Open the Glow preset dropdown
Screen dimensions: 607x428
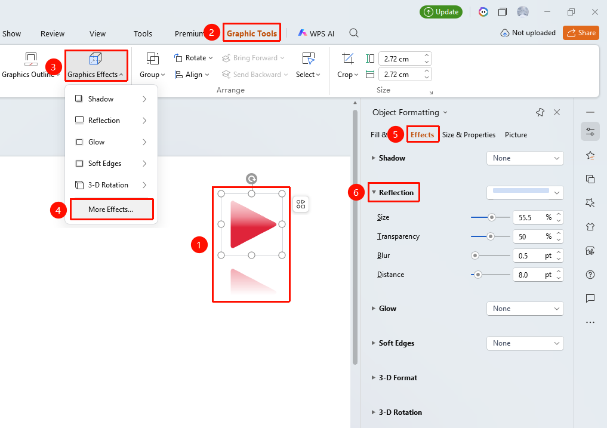point(525,309)
